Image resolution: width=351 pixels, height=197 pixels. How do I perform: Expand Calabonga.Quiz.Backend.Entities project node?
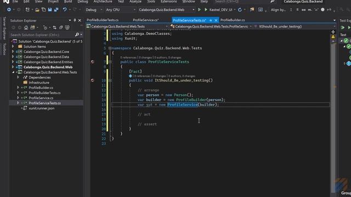click(13, 62)
